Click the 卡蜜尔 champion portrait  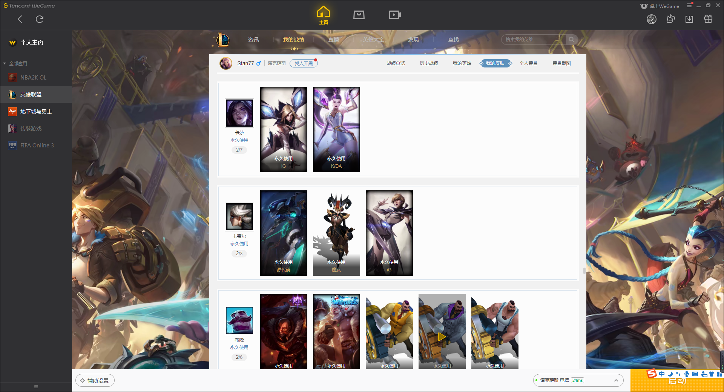[239, 217]
